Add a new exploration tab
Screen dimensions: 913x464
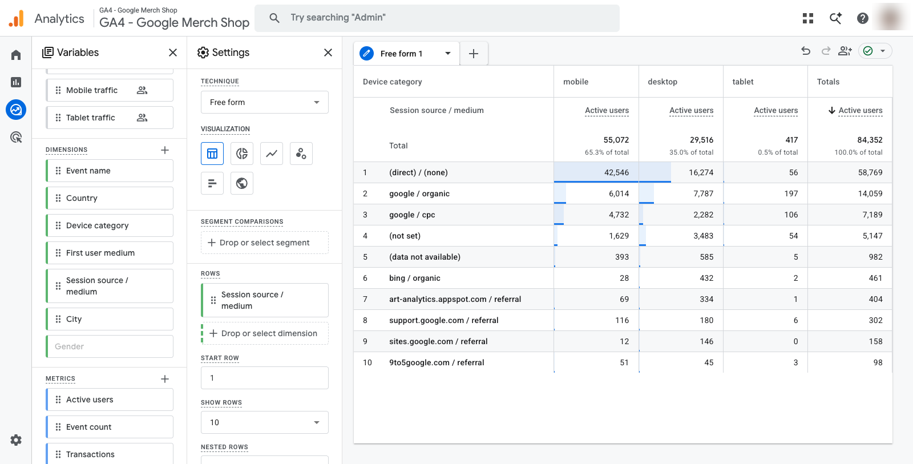point(474,54)
